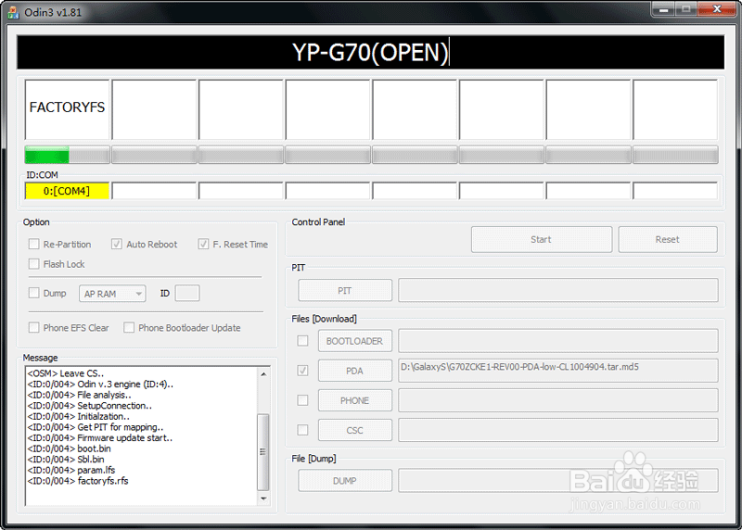Toggle the Auto Reboot checkbox
Image resolution: width=742 pixels, height=530 pixels.
117,244
